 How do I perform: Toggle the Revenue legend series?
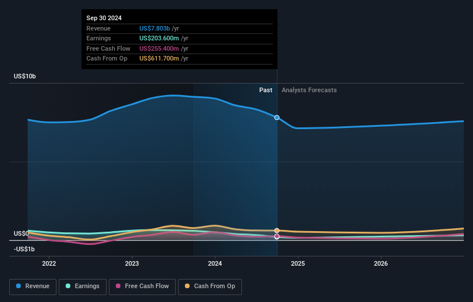(33, 286)
